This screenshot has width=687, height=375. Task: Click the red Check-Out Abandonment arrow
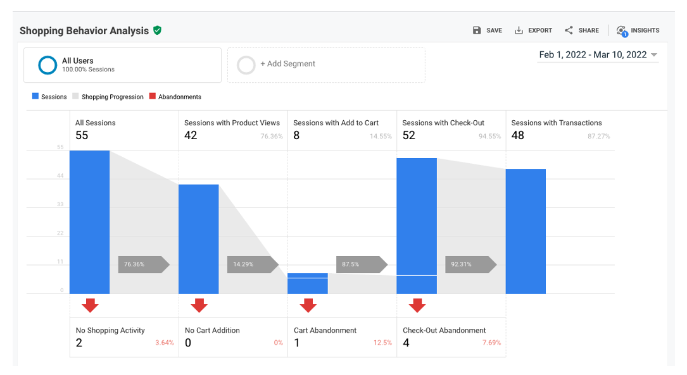(x=417, y=306)
